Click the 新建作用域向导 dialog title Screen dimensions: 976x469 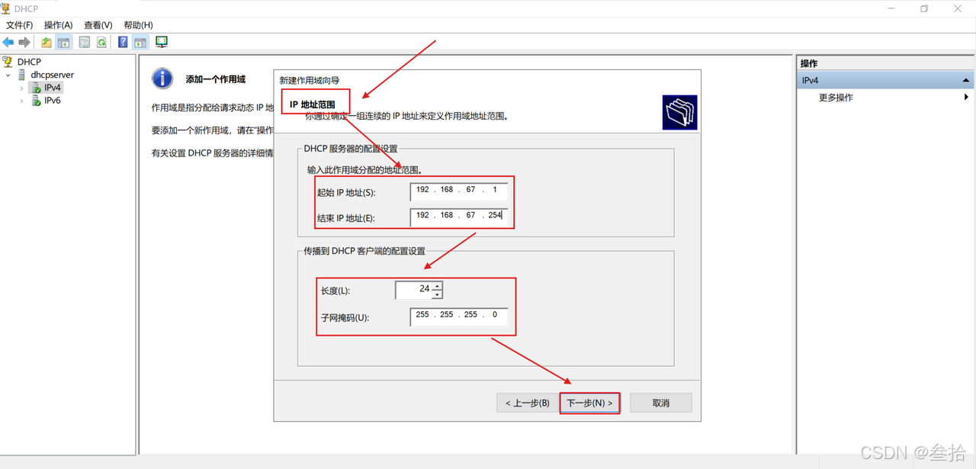click(310, 80)
